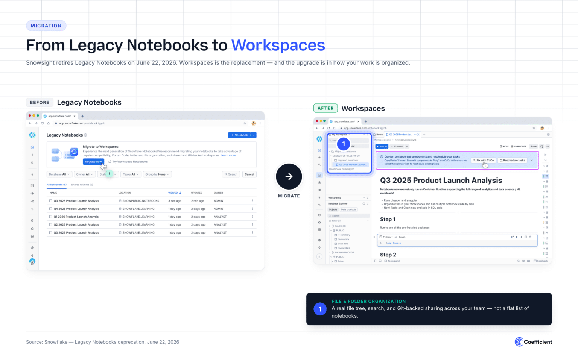Click info icon beside Legacy Notebooks heading
578x361 pixels.
[x=85, y=135]
